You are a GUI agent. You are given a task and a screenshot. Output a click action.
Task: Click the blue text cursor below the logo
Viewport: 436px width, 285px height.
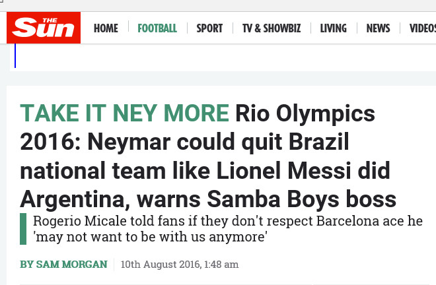pyautogui.click(x=15, y=56)
